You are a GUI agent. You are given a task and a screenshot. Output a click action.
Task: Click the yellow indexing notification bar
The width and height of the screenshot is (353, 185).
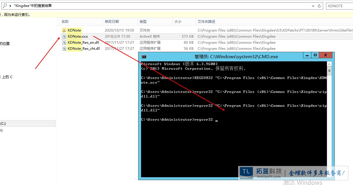click(176, 14)
